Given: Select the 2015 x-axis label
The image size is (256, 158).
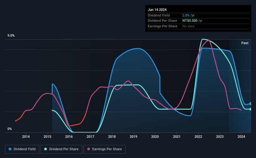Looking at the screenshot, I should click(x=47, y=137).
